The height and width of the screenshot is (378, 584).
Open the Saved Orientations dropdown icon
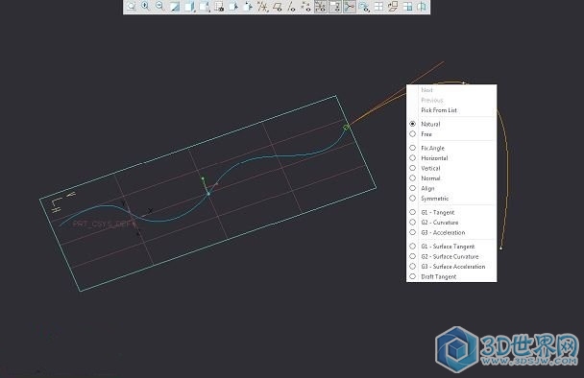coord(204,7)
